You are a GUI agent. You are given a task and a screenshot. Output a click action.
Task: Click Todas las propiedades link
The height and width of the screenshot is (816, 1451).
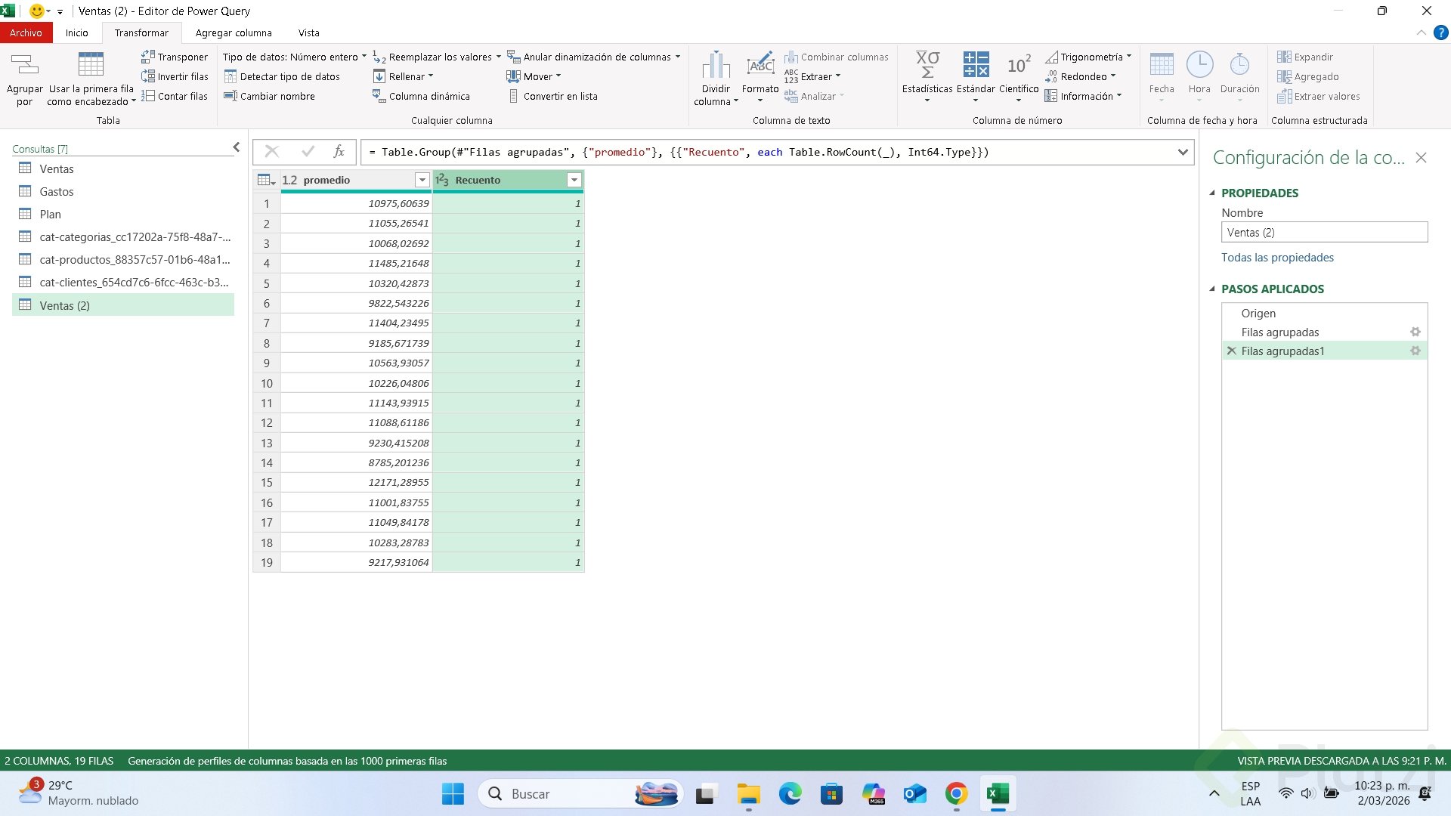(x=1277, y=258)
